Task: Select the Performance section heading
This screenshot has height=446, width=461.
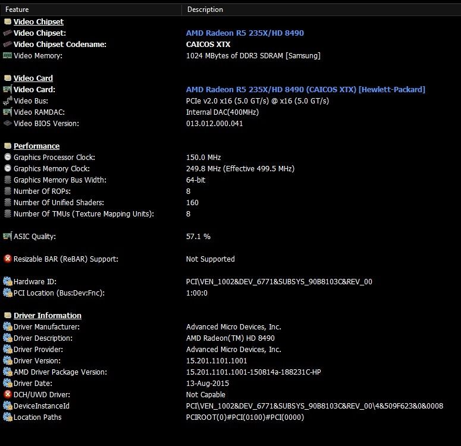Action: tap(36, 146)
